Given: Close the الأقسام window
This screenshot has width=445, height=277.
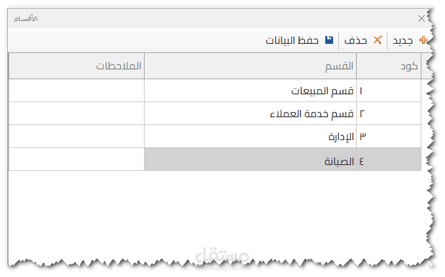Looking at the screenshot, I should coord(421,19).
